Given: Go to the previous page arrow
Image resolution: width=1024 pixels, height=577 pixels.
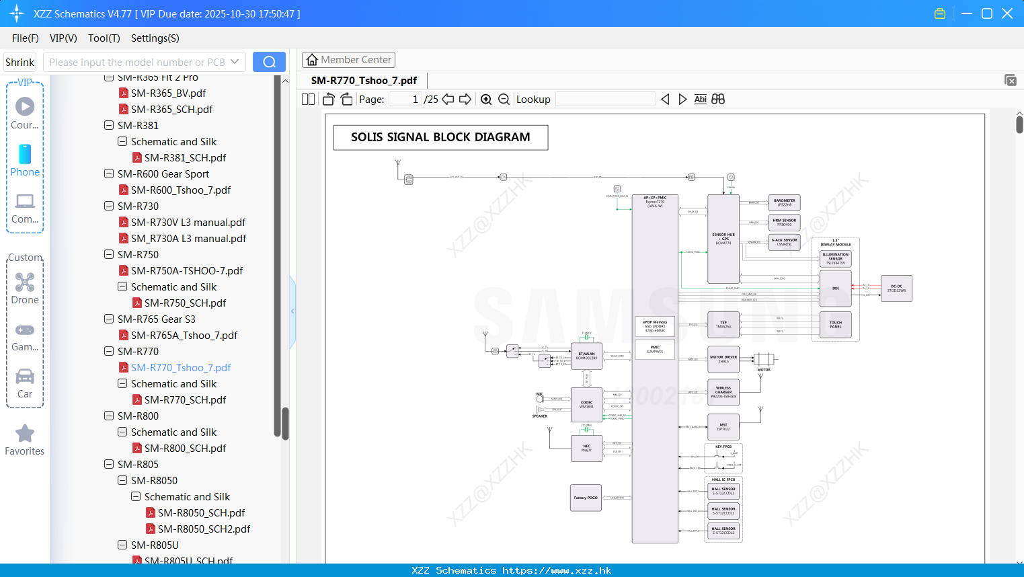Looking at the screenshot, I should coord(448,100).
